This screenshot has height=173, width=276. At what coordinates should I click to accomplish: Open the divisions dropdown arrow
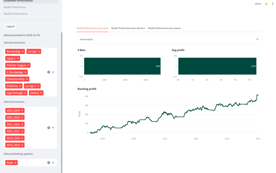53,72
